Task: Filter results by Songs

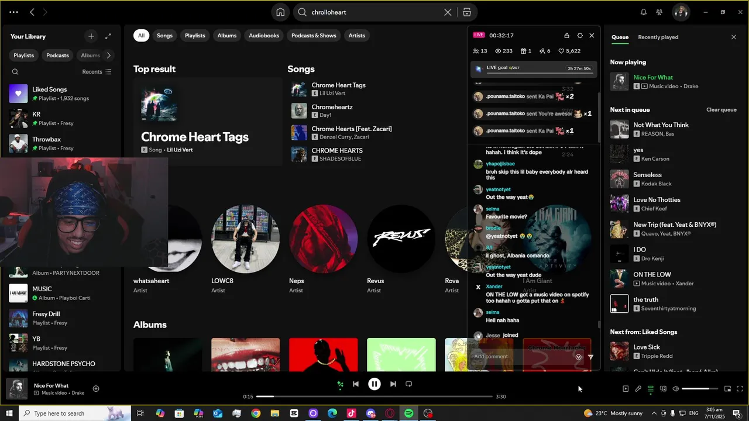Action: click(x=164, y=36)
